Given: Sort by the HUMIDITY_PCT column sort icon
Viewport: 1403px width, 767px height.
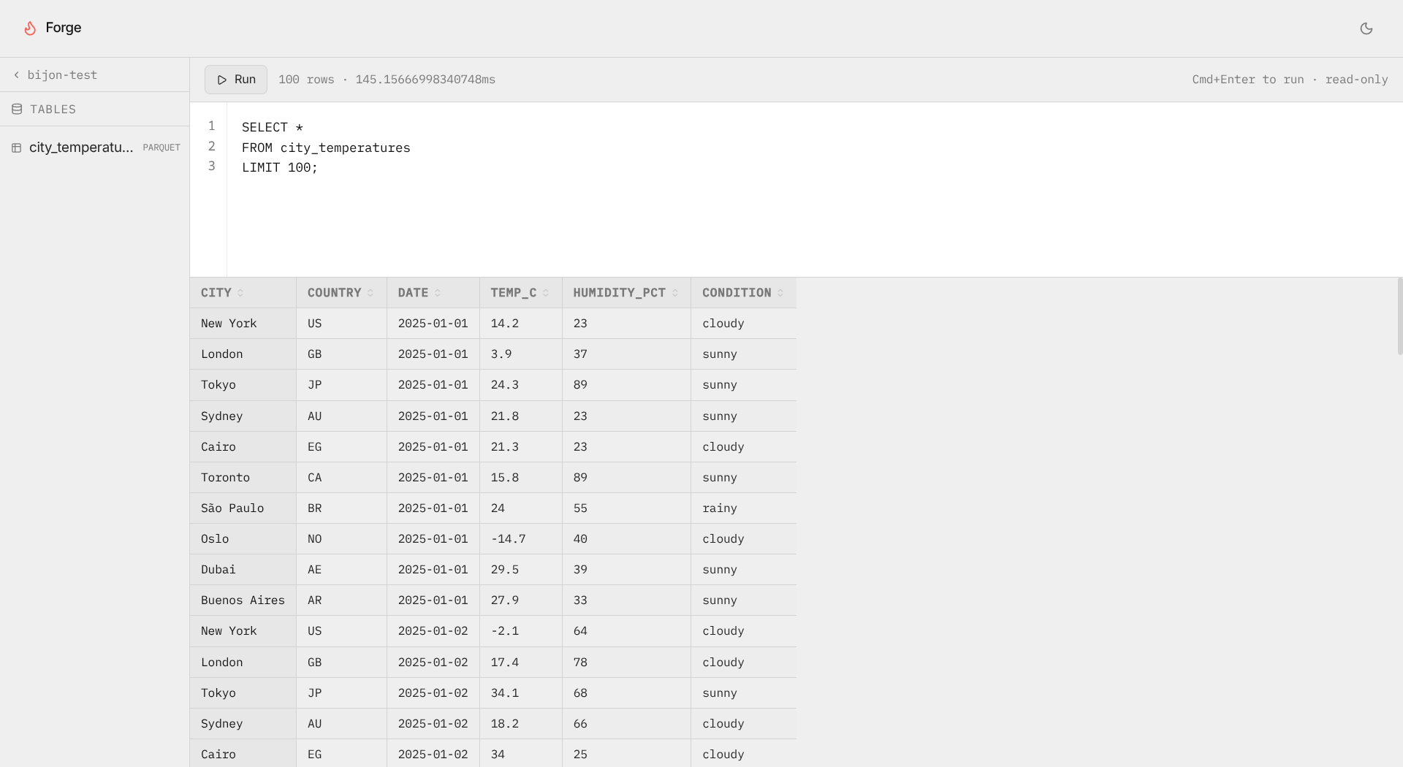Looking at the screenshot, I should 675,293.
